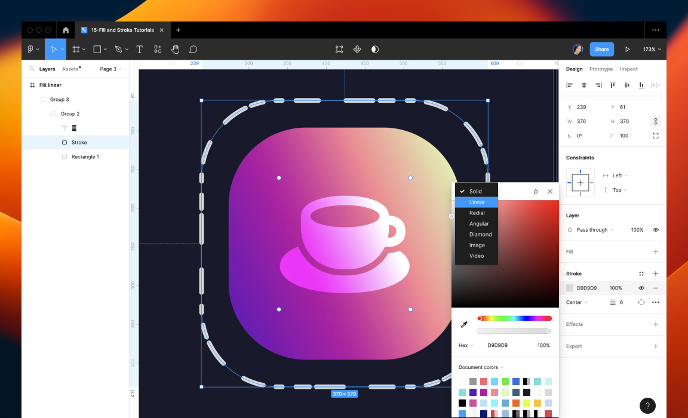The width and height of the screenshot is (688, 418).
Task: Close the color picker popup
Action: pyautogui.click(x=550, y=192)
